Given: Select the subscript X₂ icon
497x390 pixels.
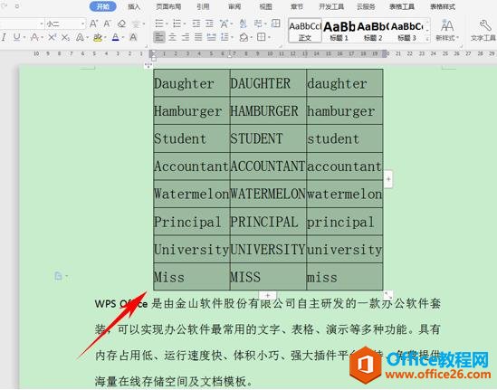Looking at the screenshot, I should pyautogui.click(x=65, y=37).
